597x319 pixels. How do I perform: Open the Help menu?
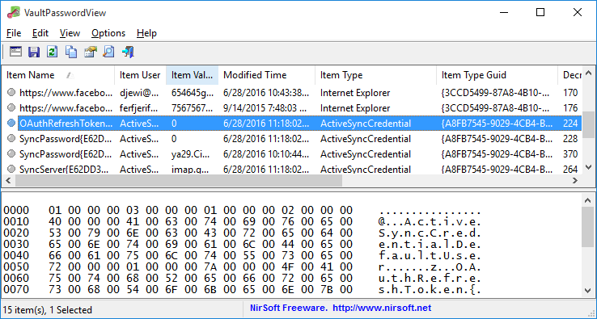146,33
